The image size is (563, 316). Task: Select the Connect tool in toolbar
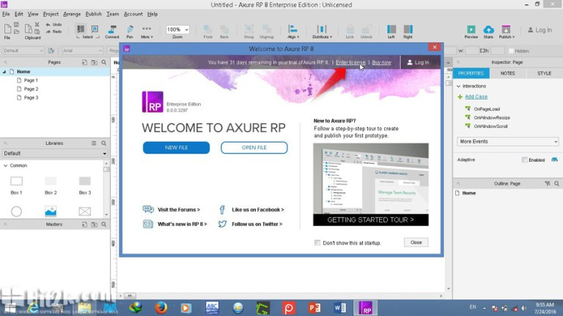[x=112, y=31]
